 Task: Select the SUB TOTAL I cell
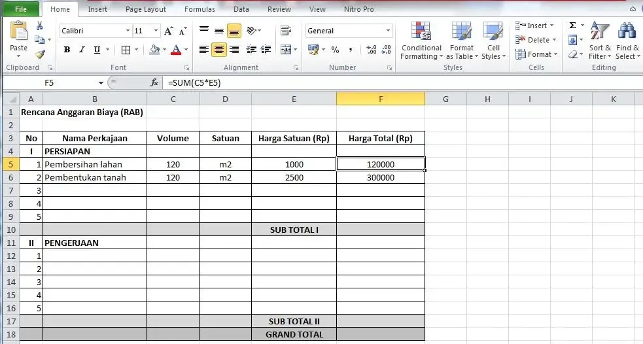point(294,230)
